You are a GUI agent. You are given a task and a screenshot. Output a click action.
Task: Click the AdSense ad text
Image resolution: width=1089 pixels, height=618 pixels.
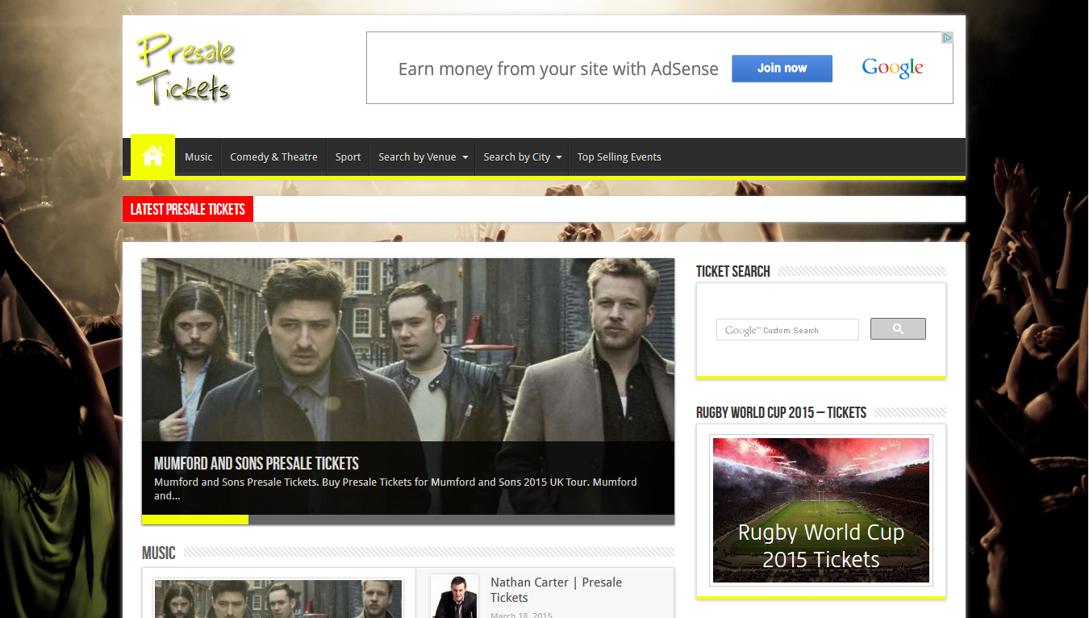[x=558, y=69]
